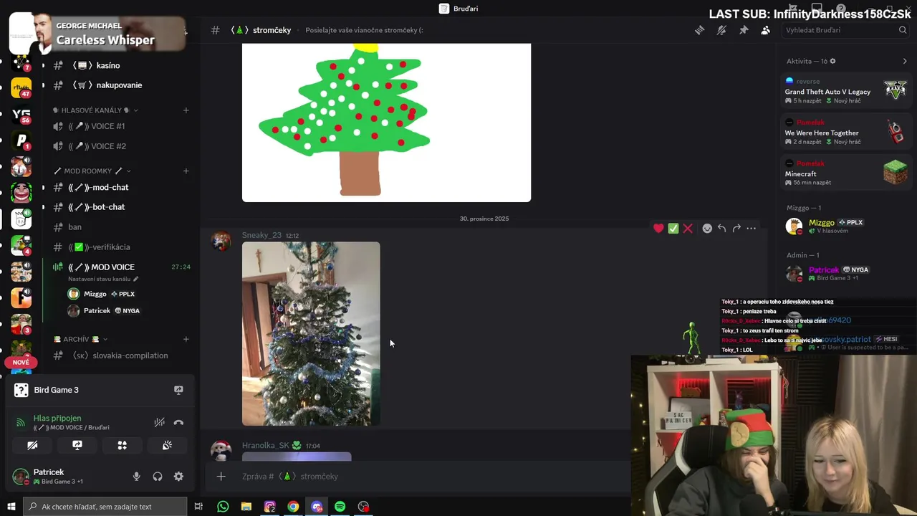Viewport: 917px width, 516px height.
Task: Toggle microphone mute
Action: [x=136, y=477]
